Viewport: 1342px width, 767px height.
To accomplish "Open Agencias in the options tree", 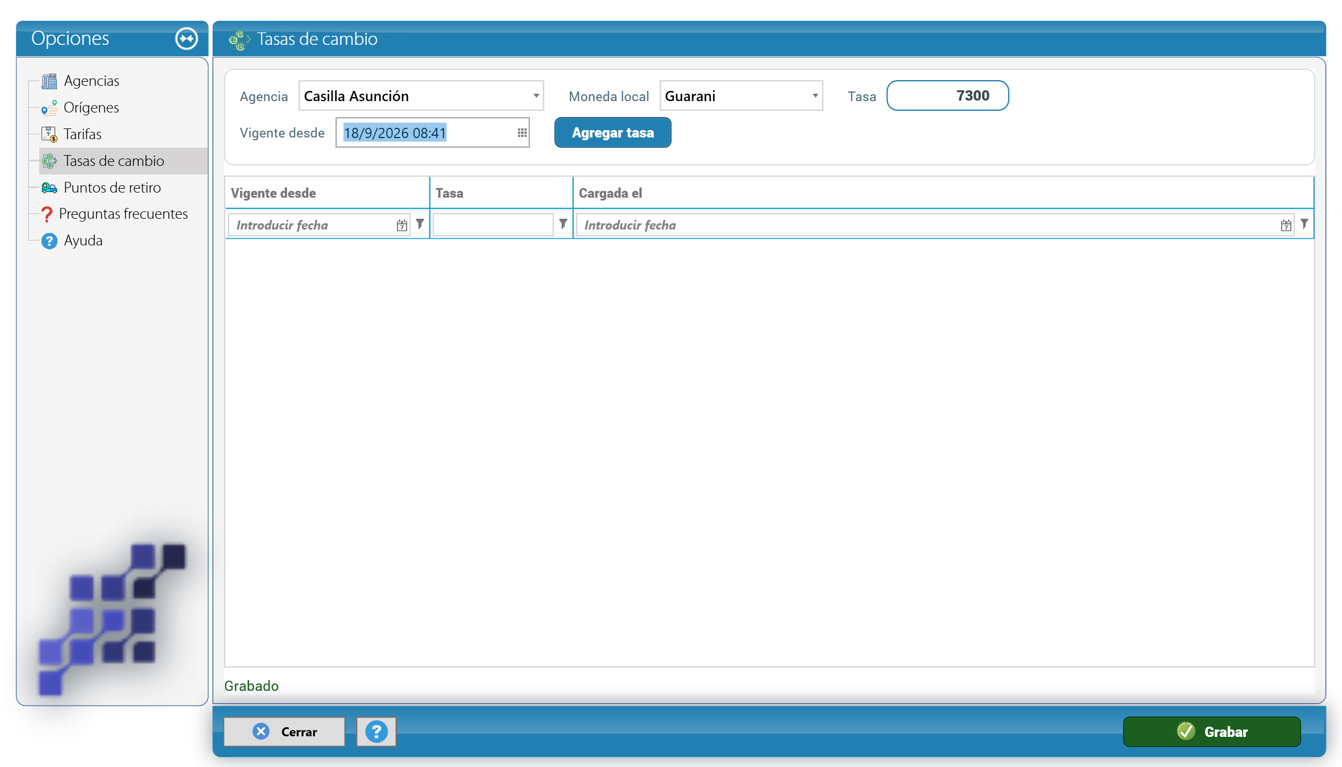I will 91,81.
